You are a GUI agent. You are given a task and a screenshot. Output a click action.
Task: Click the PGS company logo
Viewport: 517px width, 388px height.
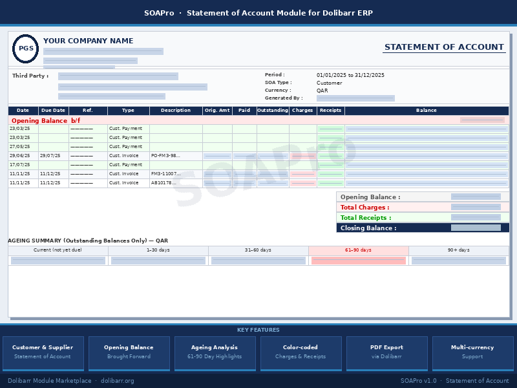click(x=26, y=48)
